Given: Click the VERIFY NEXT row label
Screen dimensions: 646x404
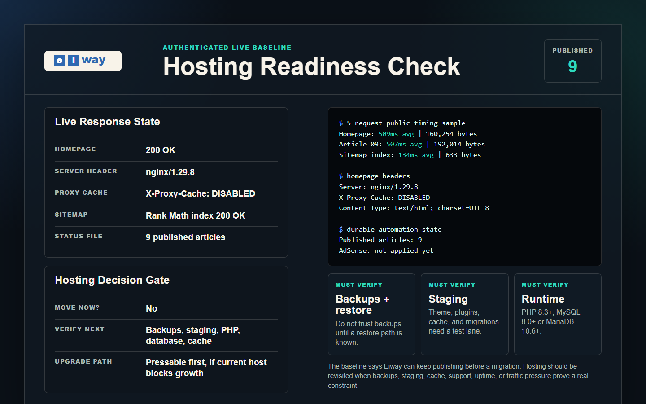Looking at the screenshot, I should pyautogui.click(x=79, y=329).
